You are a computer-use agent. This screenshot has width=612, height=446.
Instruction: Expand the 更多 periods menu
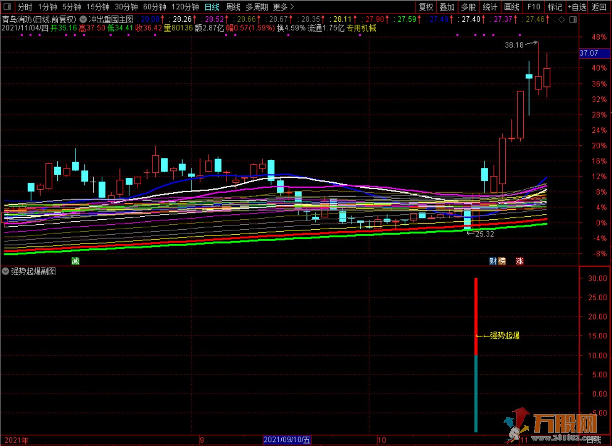click(283, 7)
